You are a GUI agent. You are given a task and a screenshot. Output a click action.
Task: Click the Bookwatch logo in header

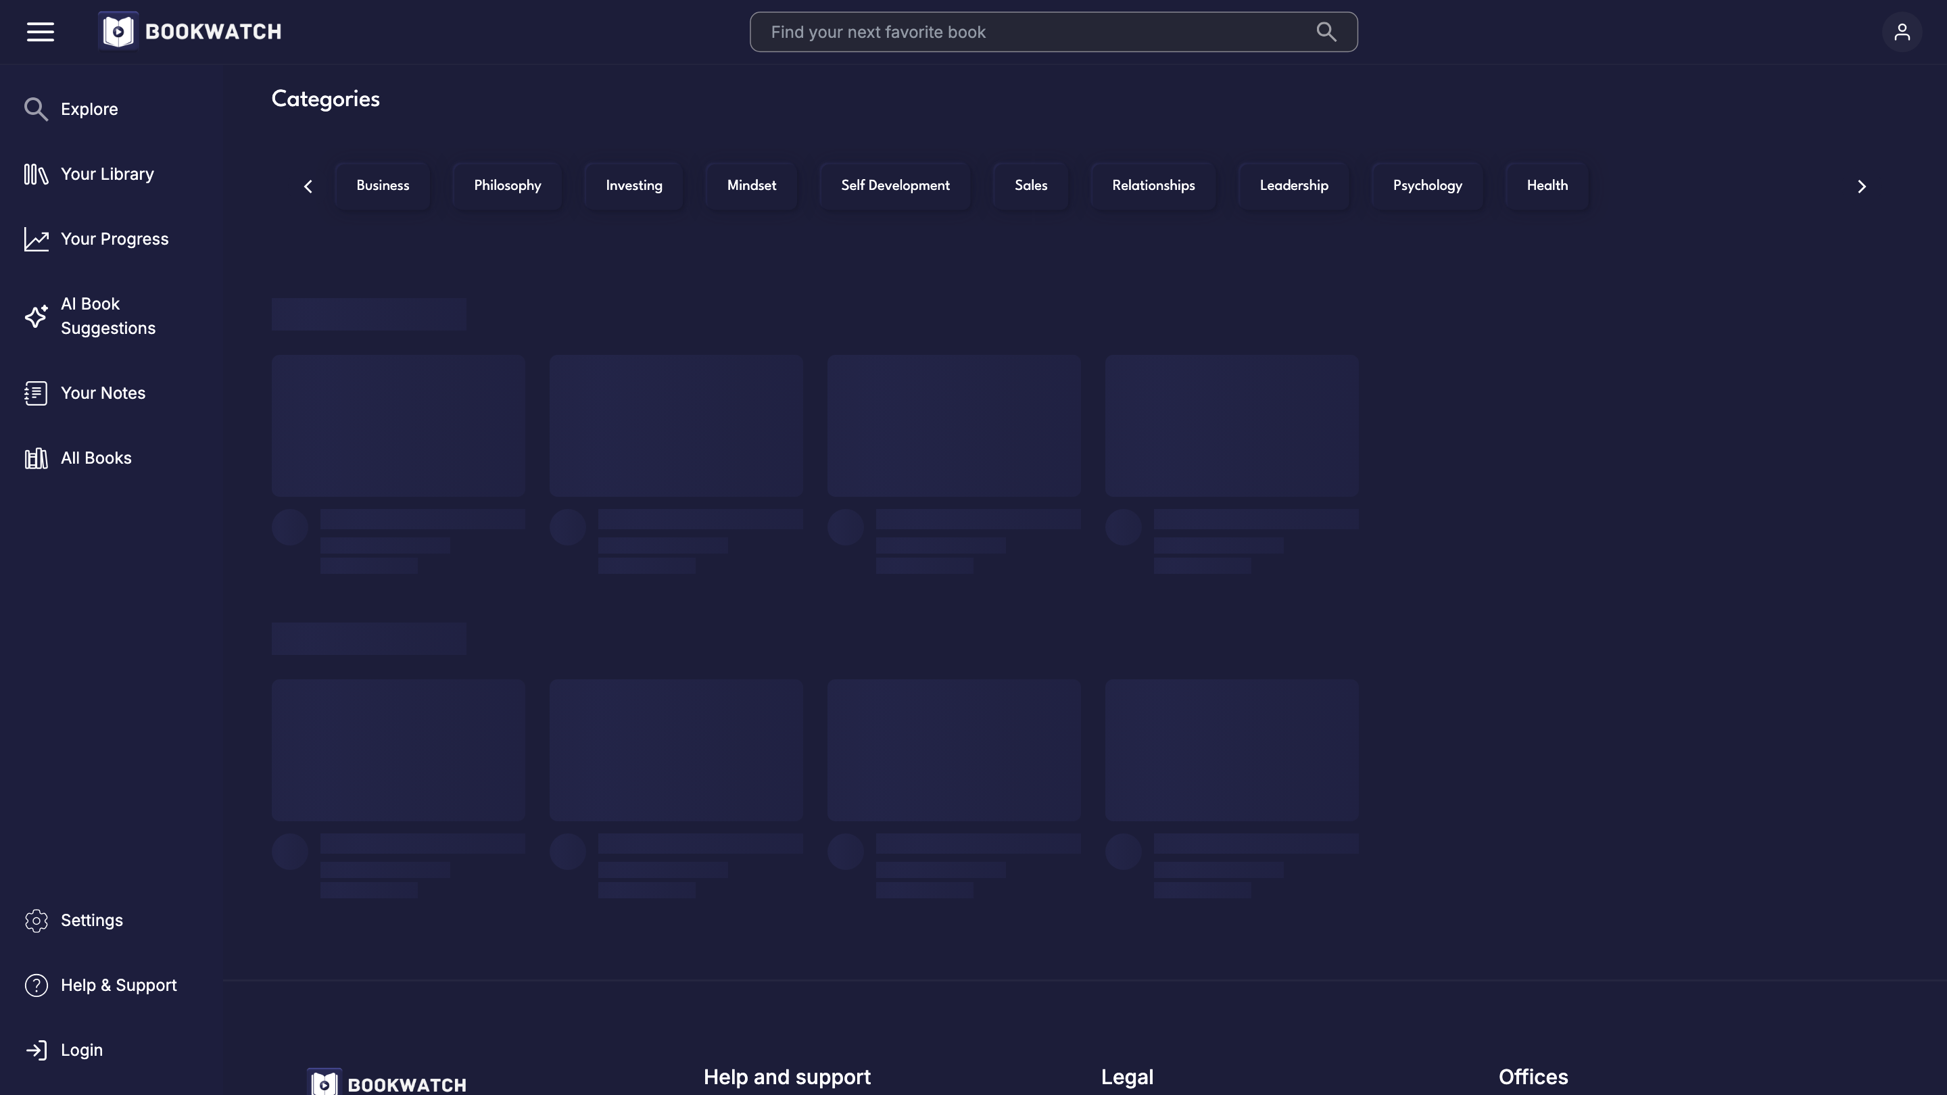click(x=190, y=32)
